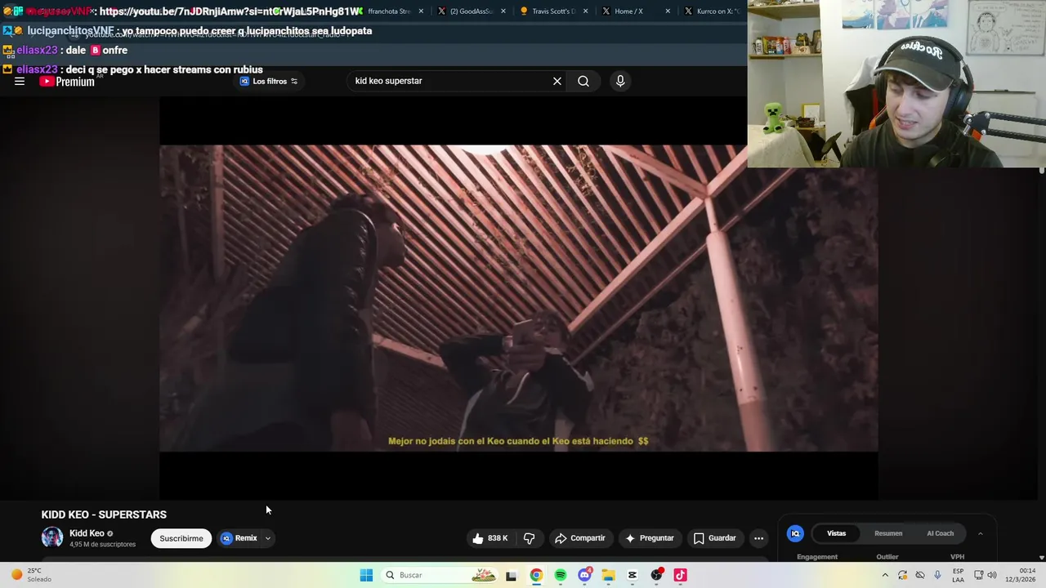Close the ffranchota Stream browser tab
This screenshot has width=1046, height=588.
point(422,11)
